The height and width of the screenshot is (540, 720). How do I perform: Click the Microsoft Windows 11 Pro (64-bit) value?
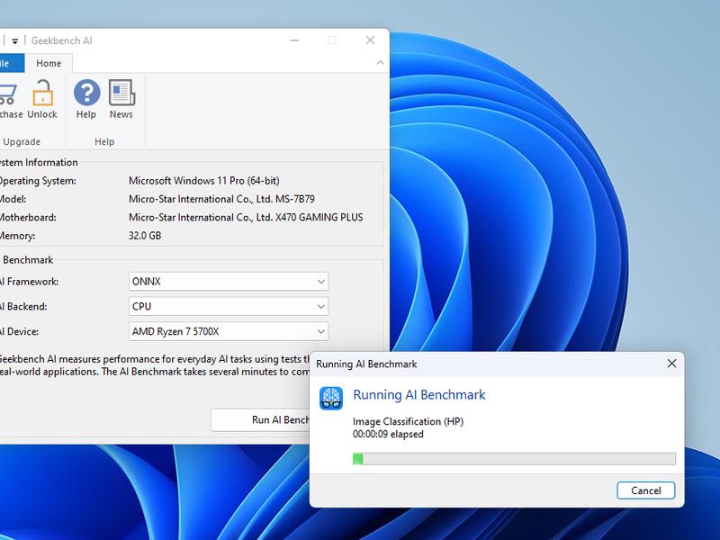coord(204,181)
